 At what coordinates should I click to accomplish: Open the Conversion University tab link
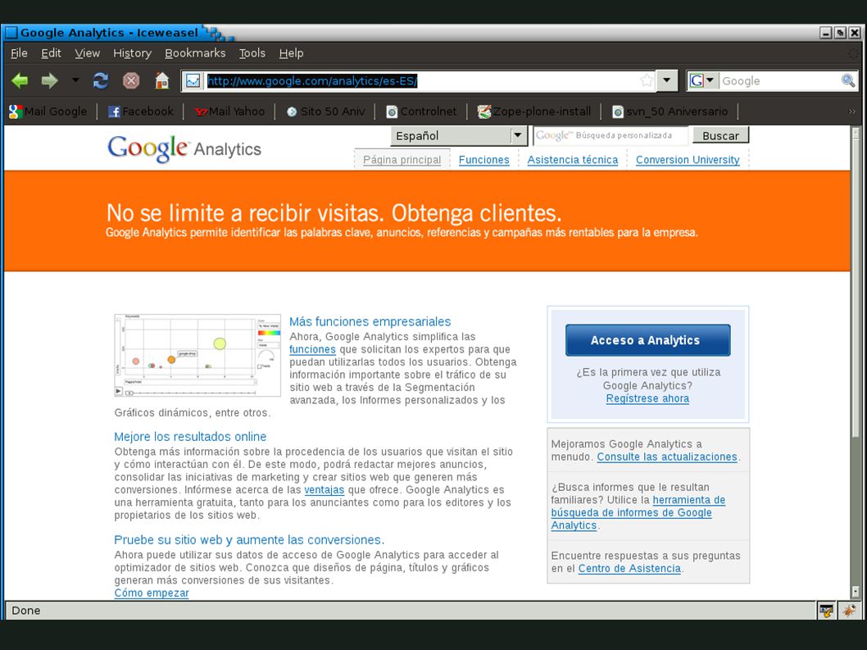tap(688, 160)
